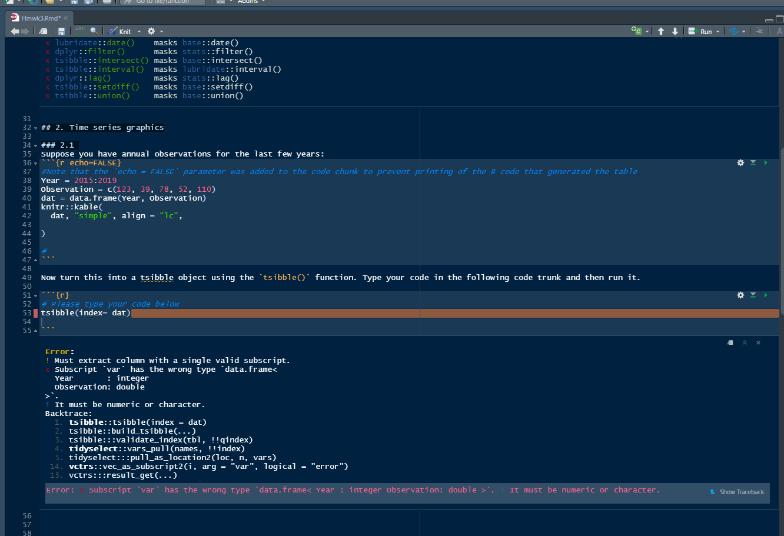Click 'It must be numeric or character.' message

129,405
